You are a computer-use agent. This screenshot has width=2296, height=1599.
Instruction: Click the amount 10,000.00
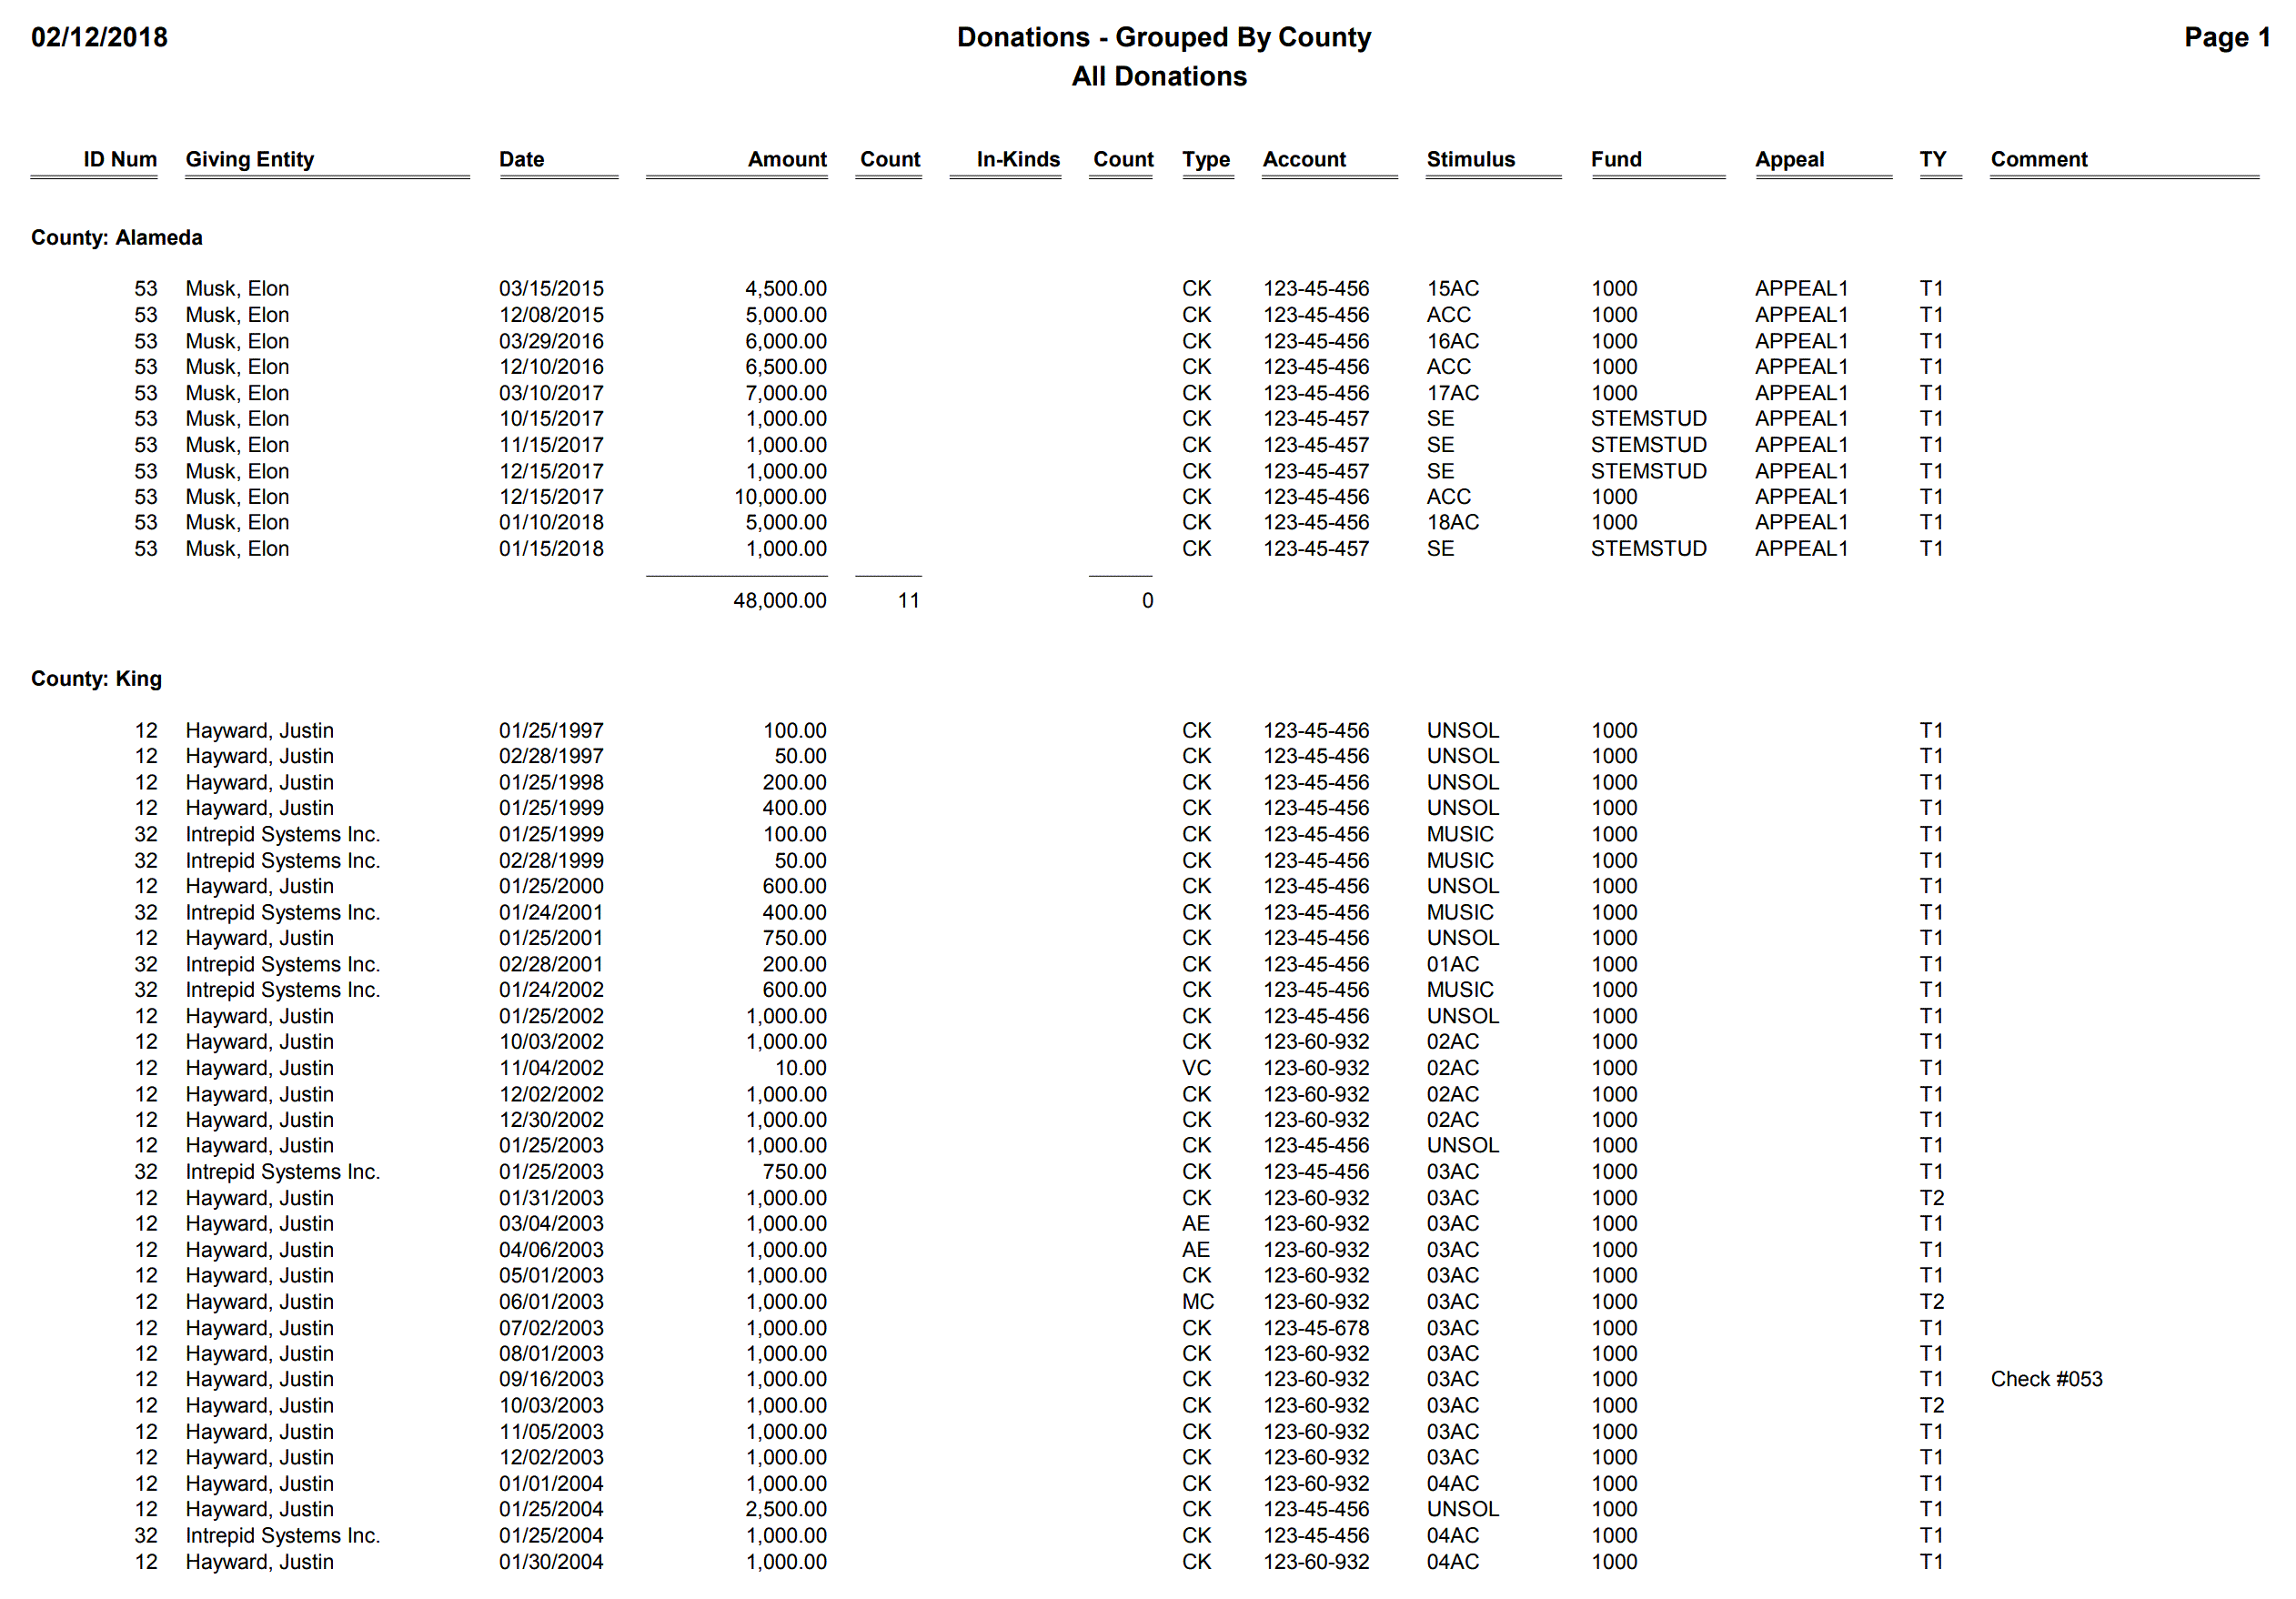(x=780, y=497)
